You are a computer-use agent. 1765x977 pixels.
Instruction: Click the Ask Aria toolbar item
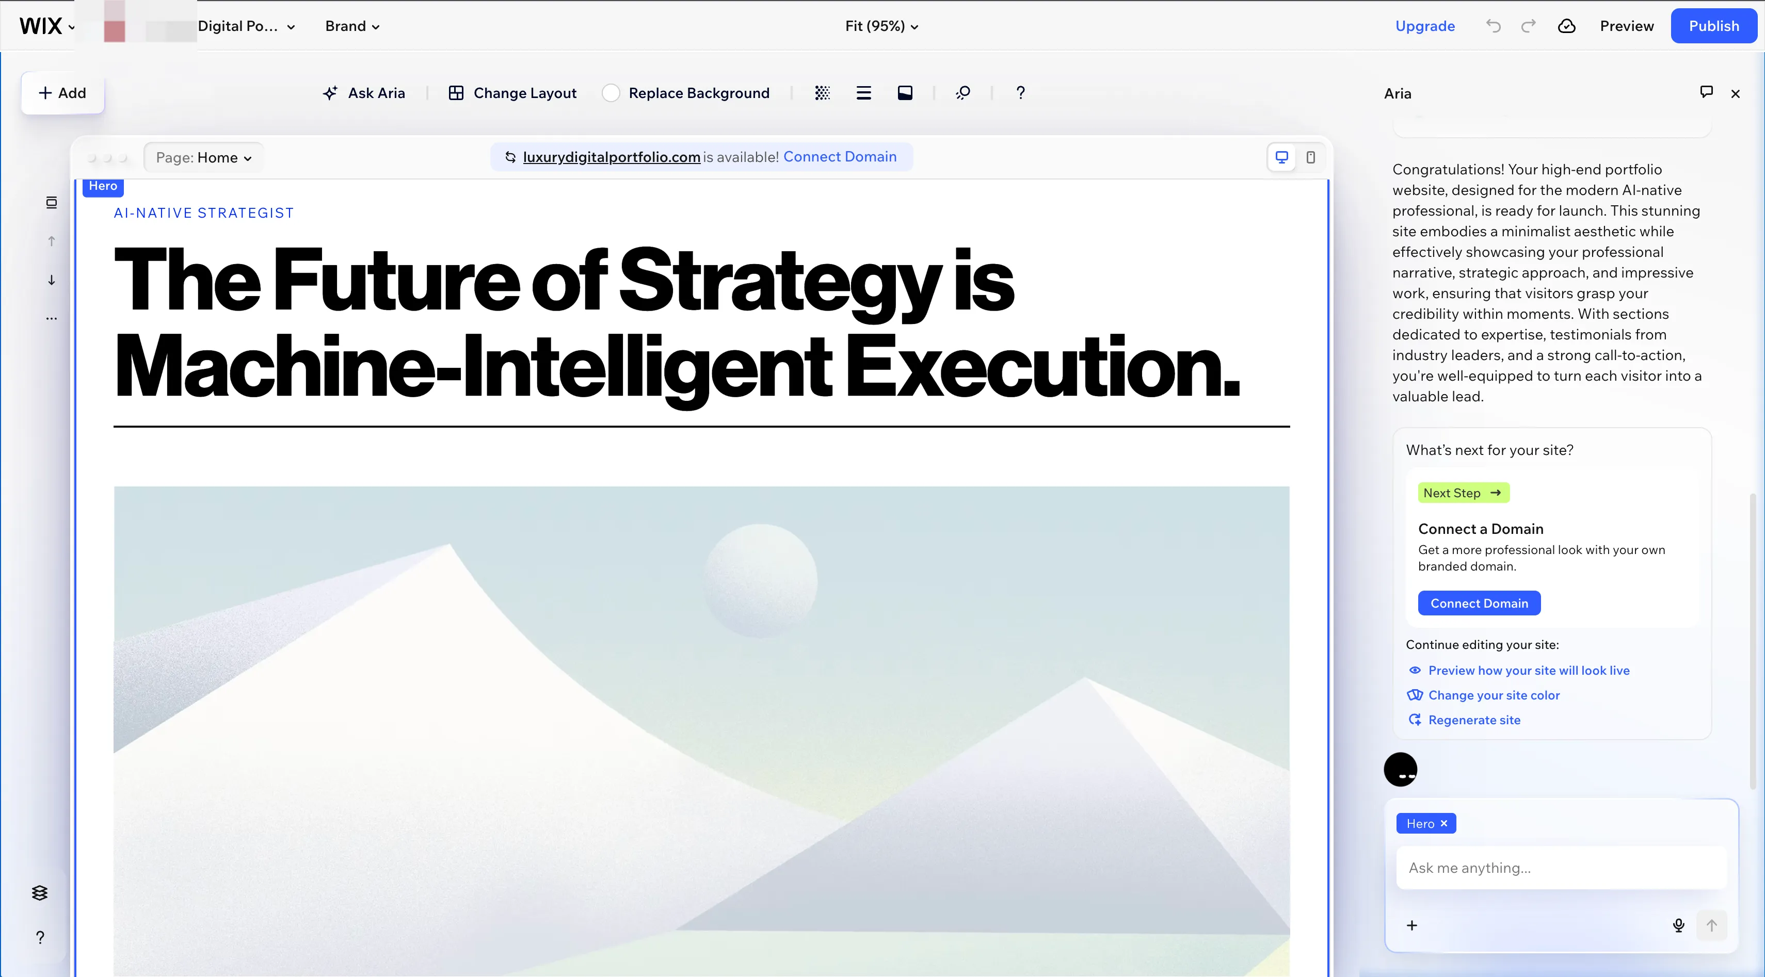[x=364, y=93]
